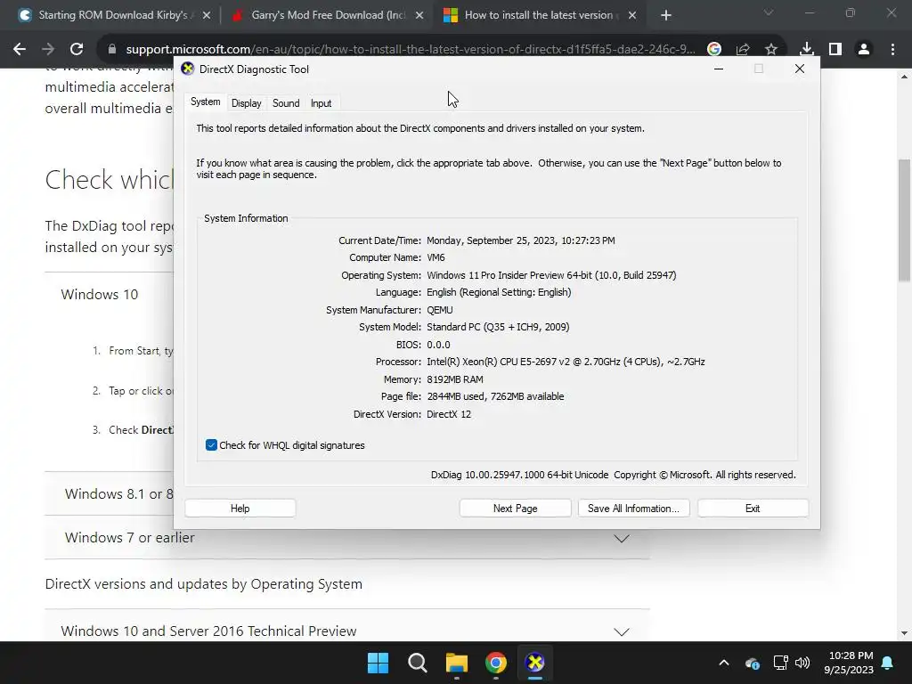Click the Page file value 2844MB used
Viewport: 912px width, 684px height.
click(x=495, y=396)
